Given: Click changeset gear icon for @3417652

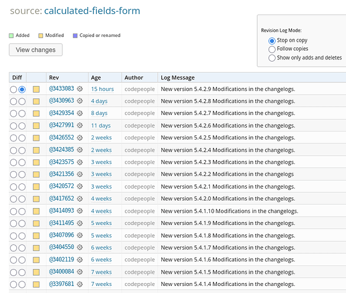Looking at the screenshot, I should [80, 199].
